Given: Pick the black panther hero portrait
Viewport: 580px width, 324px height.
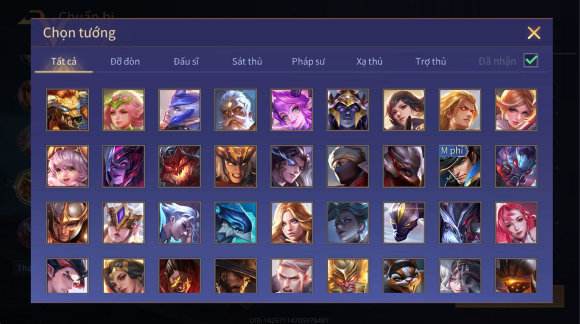Looking at the screenshot, I should pos(404,222).
